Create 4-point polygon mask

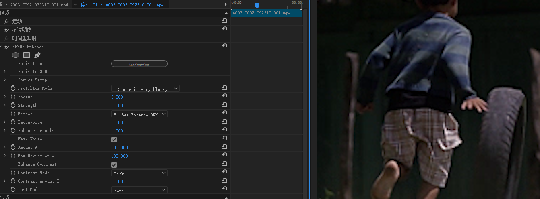(27, 55)
